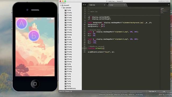Image resolution: width=172 pixels, height=97 pixels.
Task: Open file 1.png in the sidebar
Action: pyautogui.click(x=69, y=10)
